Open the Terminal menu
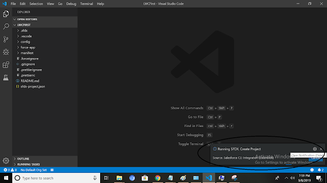Viewport: 327px width, 183px height. click(x=86, y=4)
